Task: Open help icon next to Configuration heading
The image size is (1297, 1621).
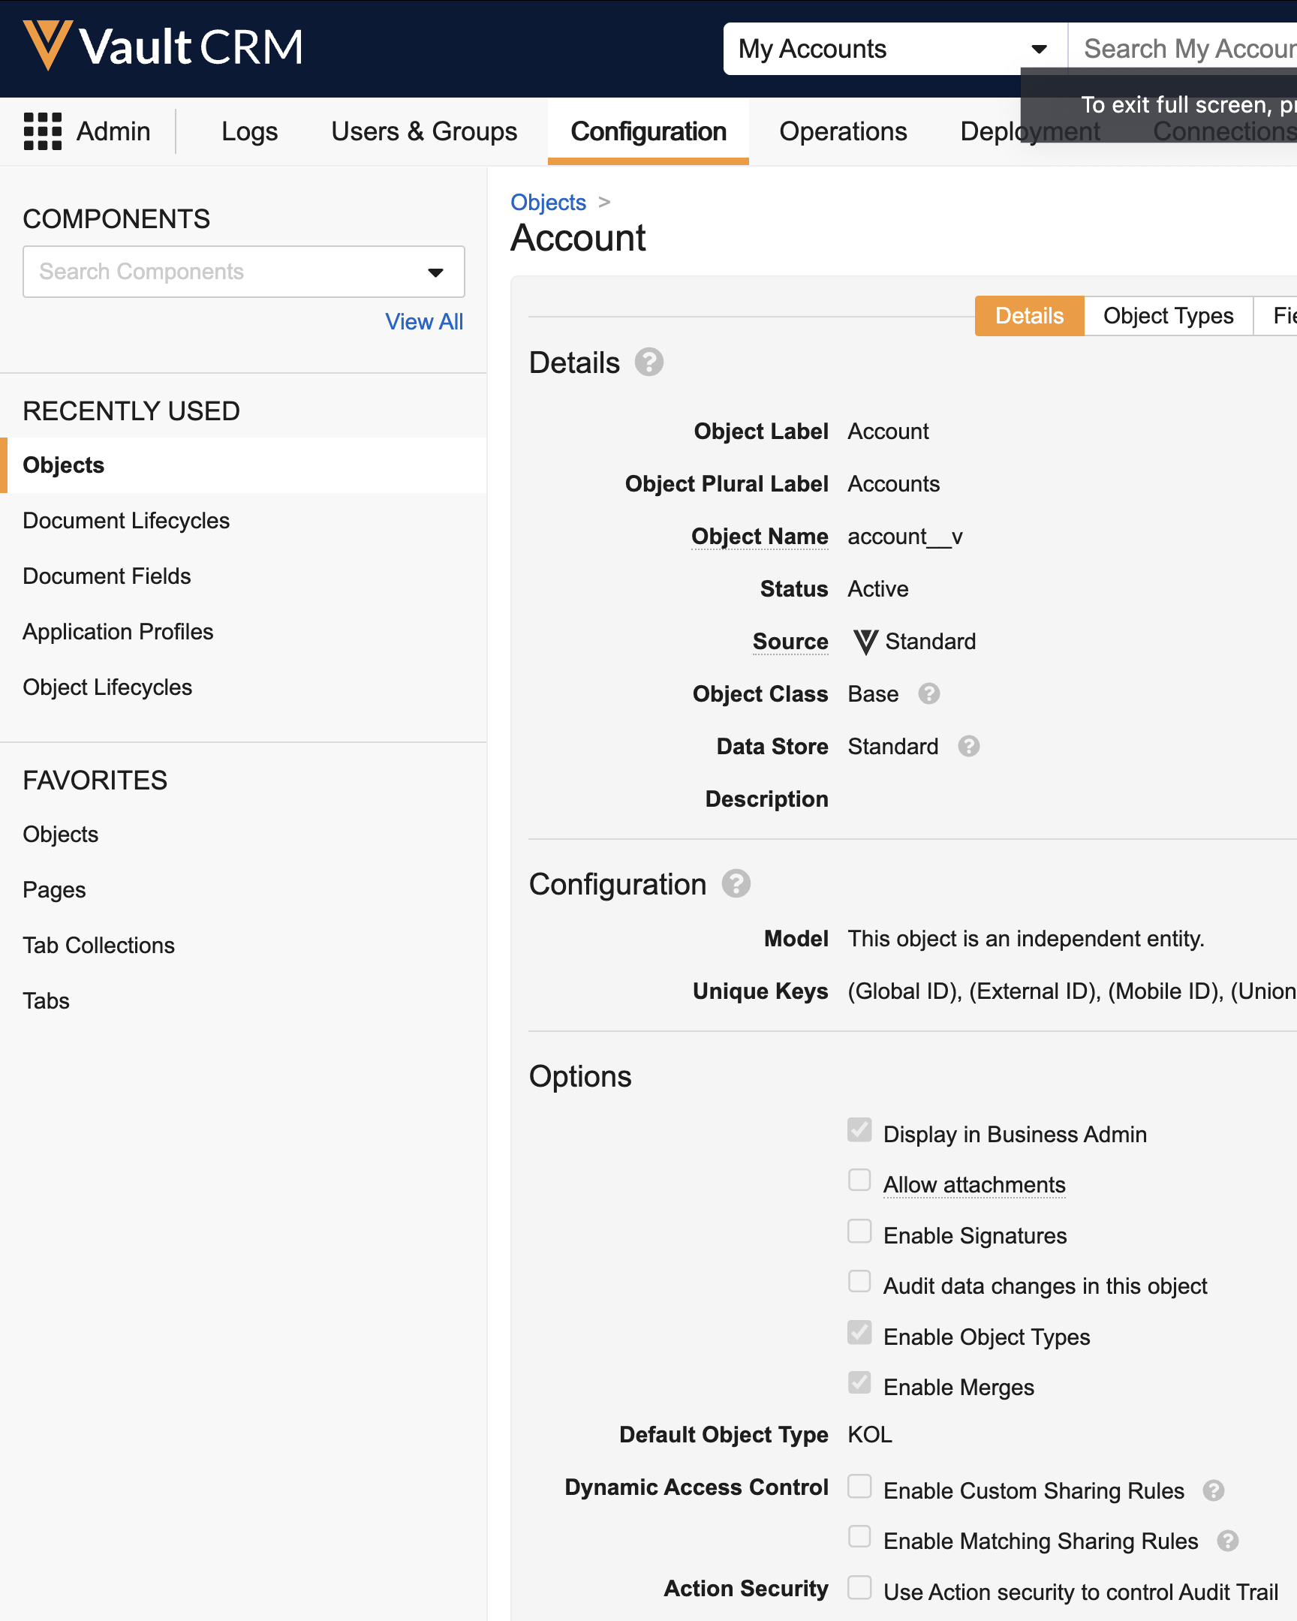Action: [x=736, y=884]
